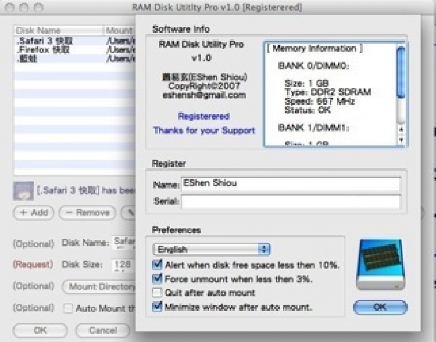The image size is (436, 342).
Task: Click the OK button in preferences sheet
Action: [380, 307]
